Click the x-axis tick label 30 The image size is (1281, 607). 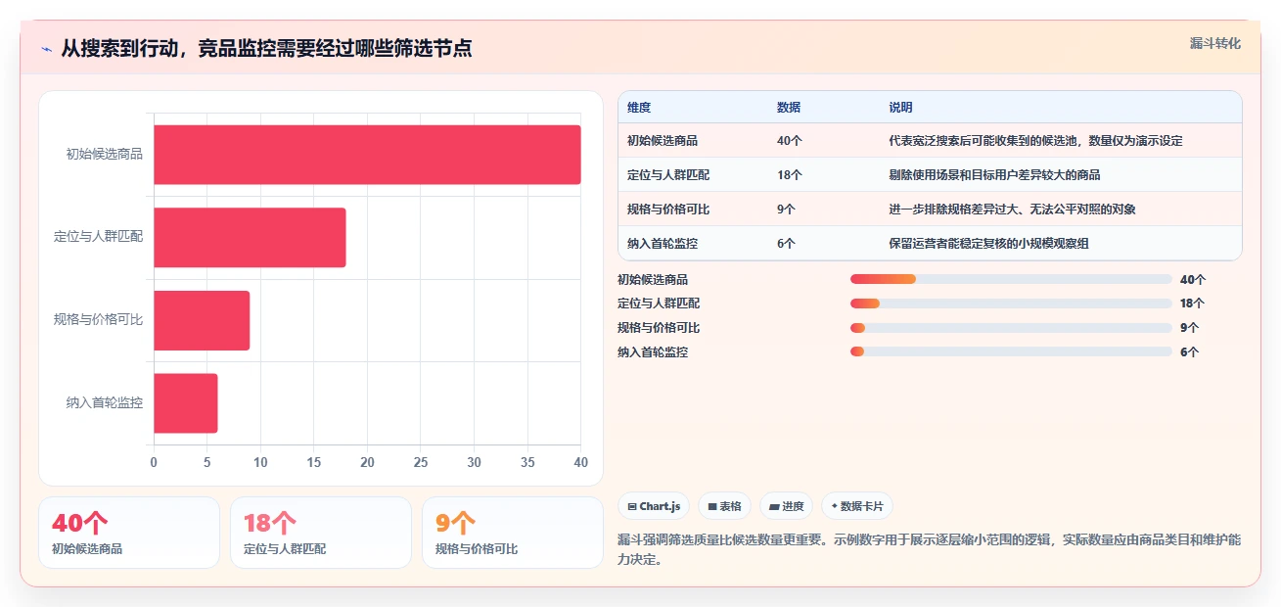point(475,462)
